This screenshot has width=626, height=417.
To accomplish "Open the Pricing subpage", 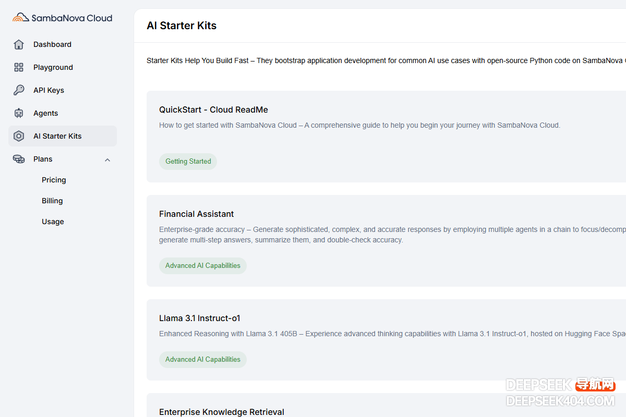I will [54, 180].
